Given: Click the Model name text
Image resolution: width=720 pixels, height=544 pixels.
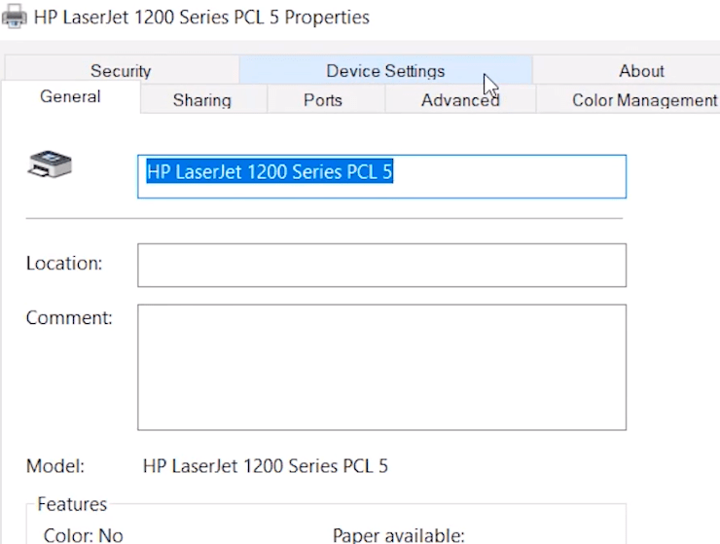Looking at the screenshot, I should point(265,466).
